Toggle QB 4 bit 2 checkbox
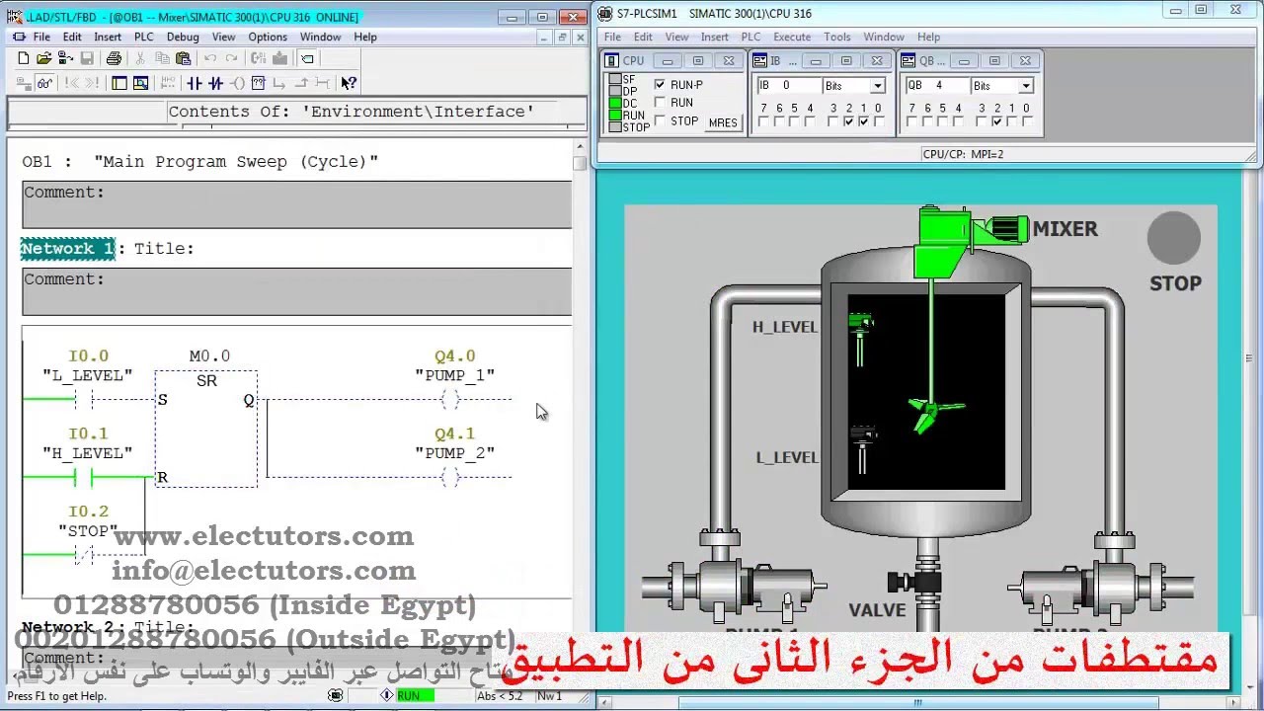 click(996, 121)
